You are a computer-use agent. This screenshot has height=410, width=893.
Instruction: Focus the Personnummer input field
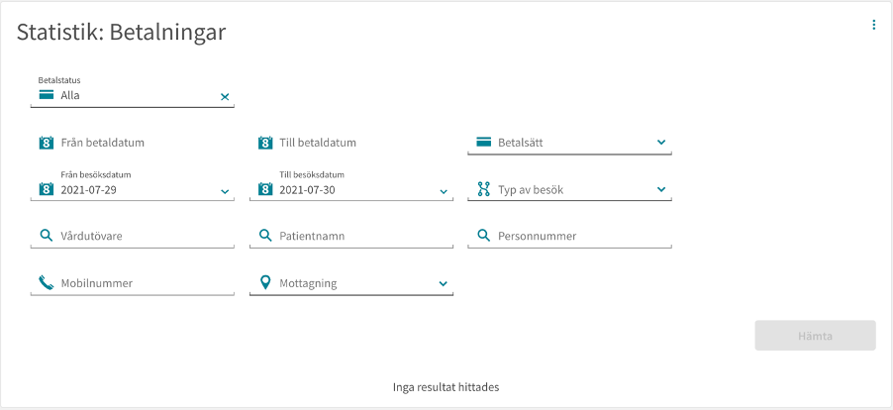(x=569, y=236)
